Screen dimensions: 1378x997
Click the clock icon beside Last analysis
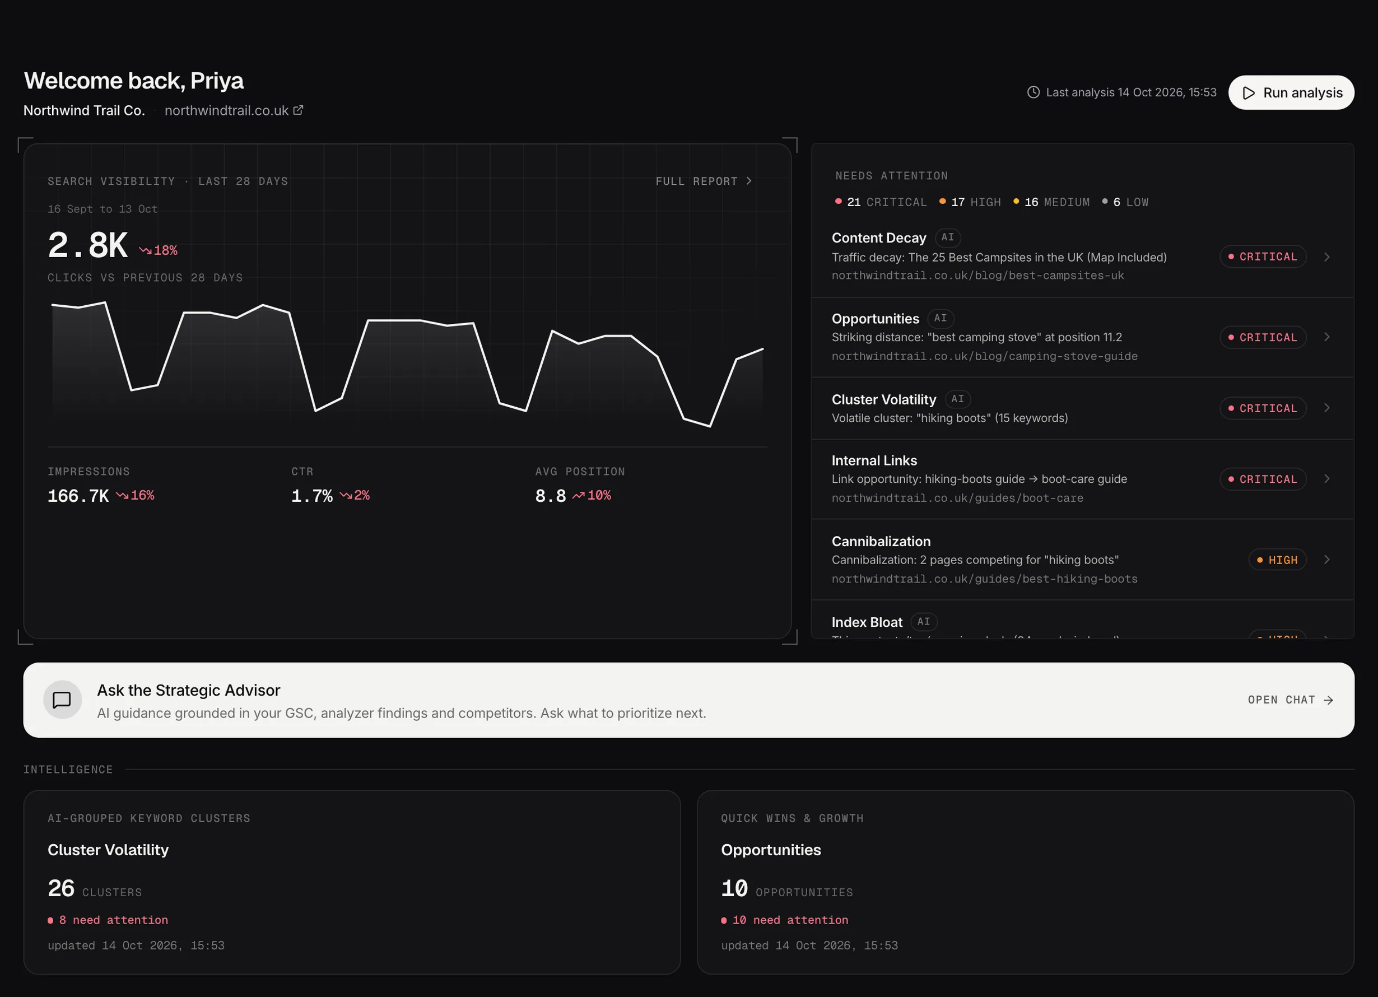(x=1033, y=92)
